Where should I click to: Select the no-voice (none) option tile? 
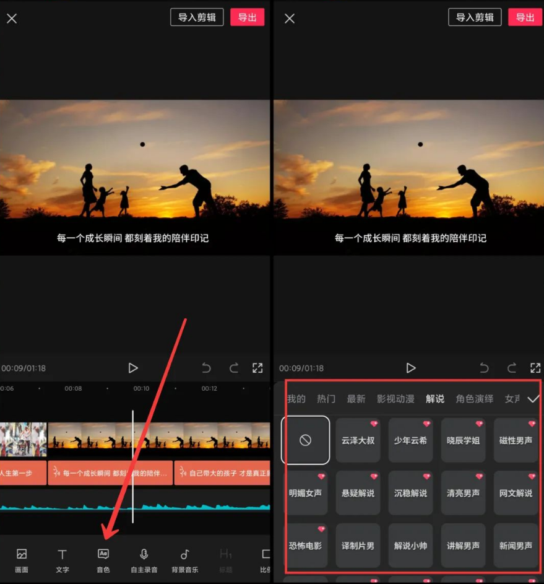coord(305,440)
